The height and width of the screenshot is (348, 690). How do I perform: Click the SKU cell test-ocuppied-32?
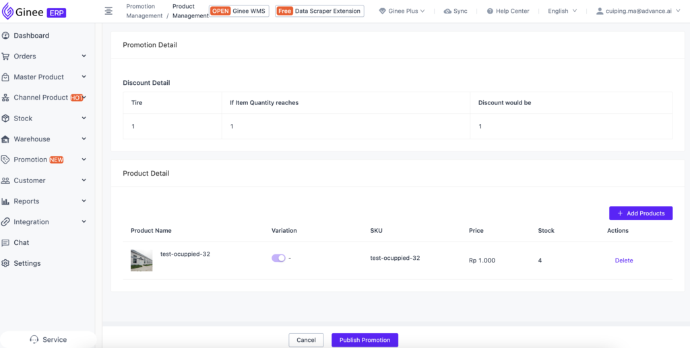(395, 258)
